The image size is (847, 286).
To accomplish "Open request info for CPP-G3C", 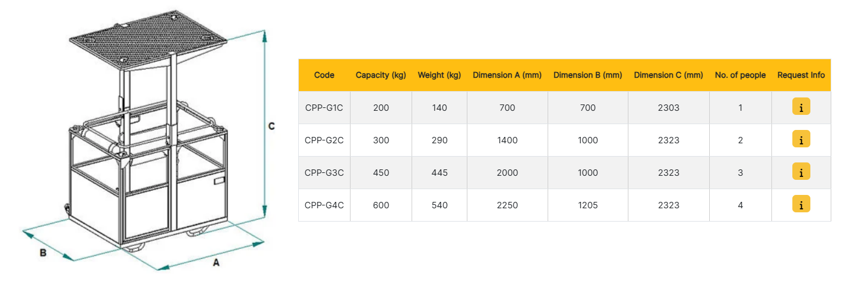I will coord(801,172).
